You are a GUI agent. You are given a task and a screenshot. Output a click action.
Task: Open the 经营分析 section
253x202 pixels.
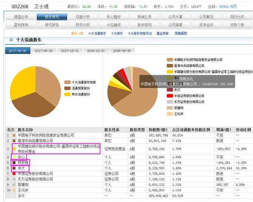83,17
